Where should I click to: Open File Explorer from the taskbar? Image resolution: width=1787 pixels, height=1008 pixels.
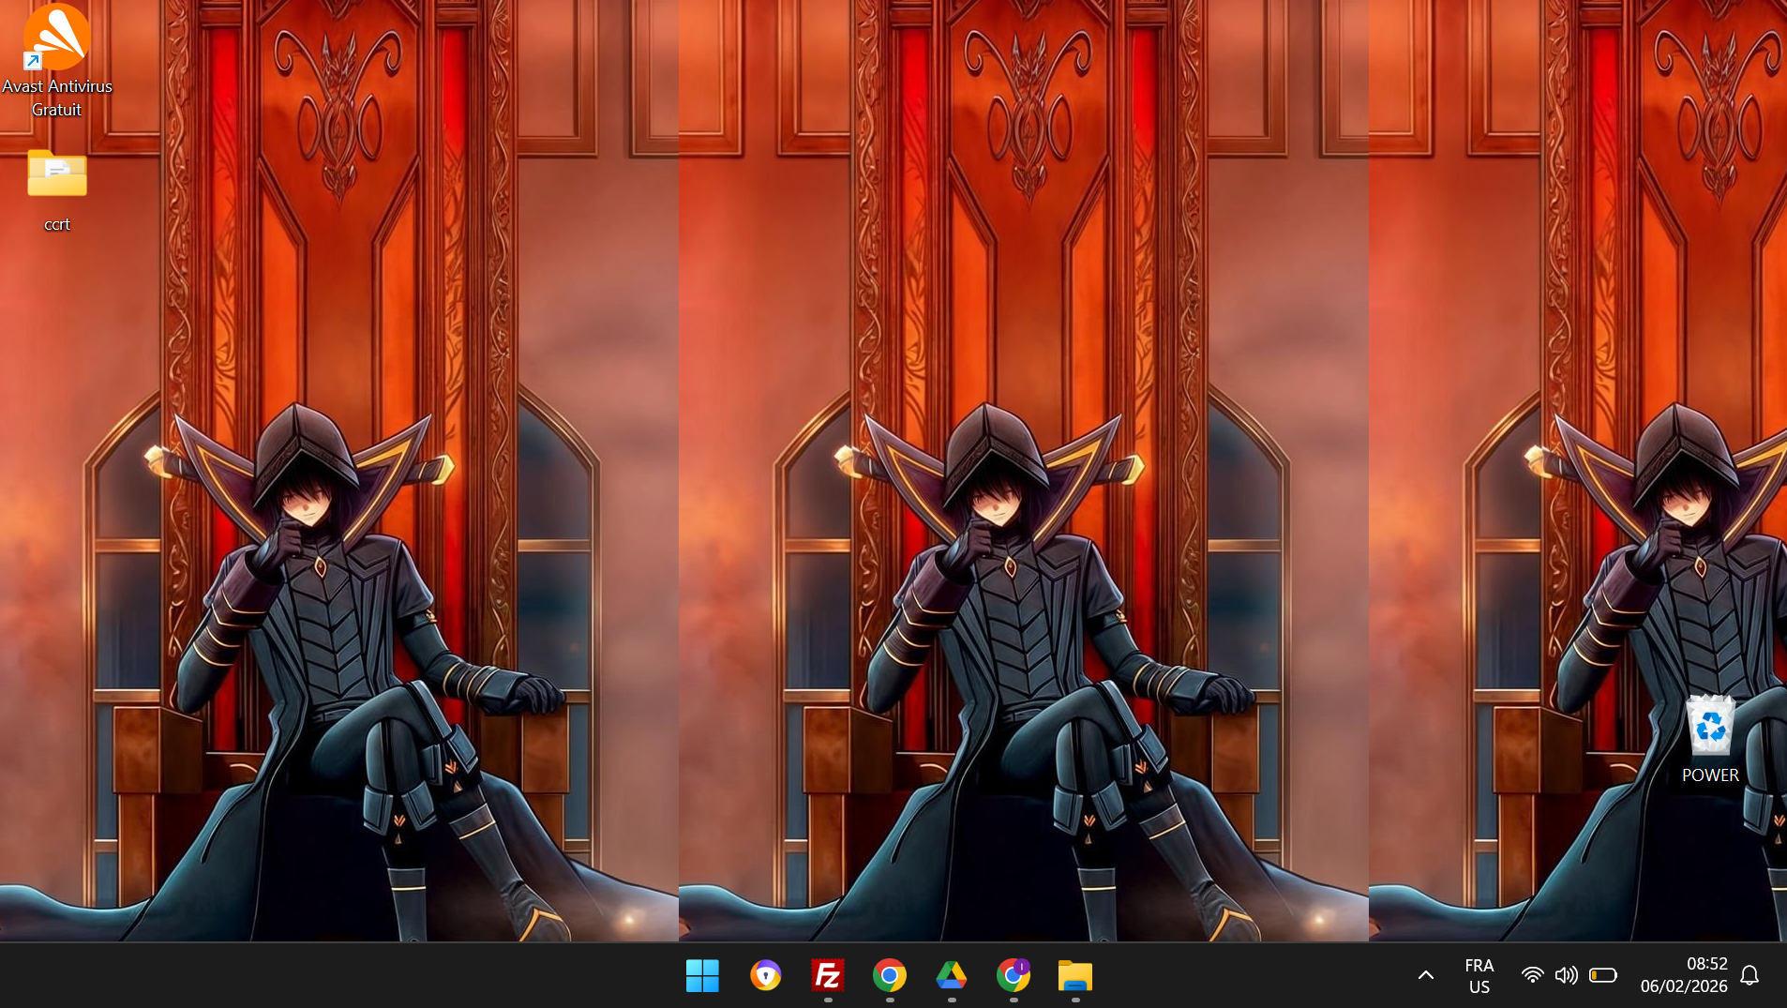pyautogui.click(x=1075, y=976)
